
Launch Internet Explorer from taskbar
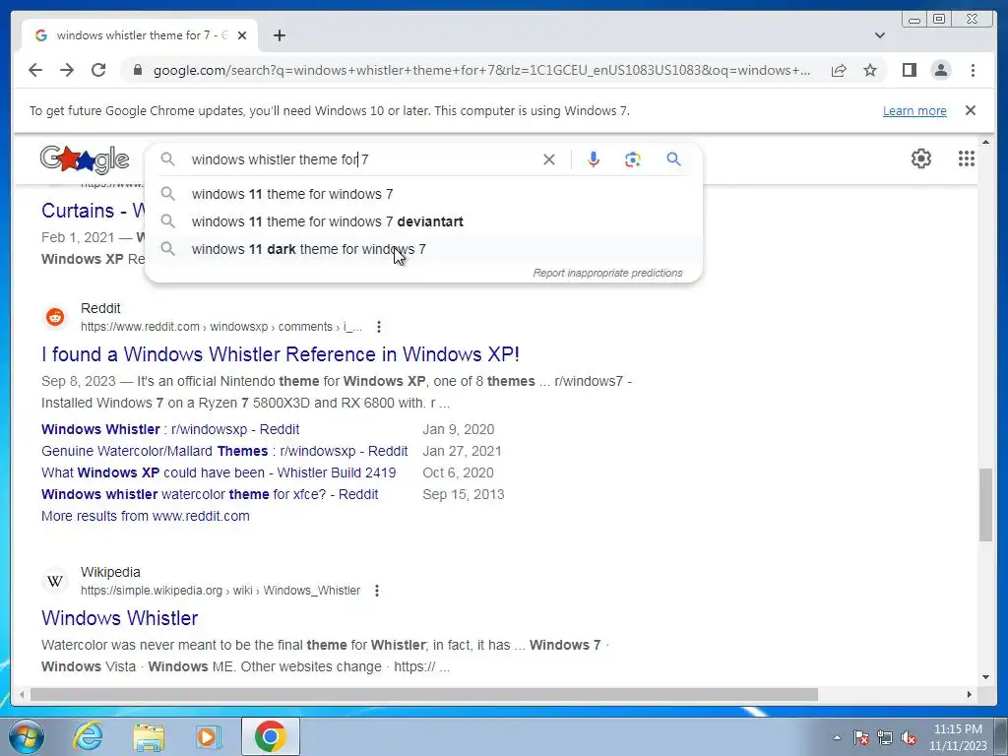point(88,736)
